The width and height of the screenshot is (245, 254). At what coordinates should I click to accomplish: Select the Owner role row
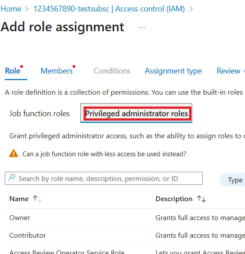(125, 218)
